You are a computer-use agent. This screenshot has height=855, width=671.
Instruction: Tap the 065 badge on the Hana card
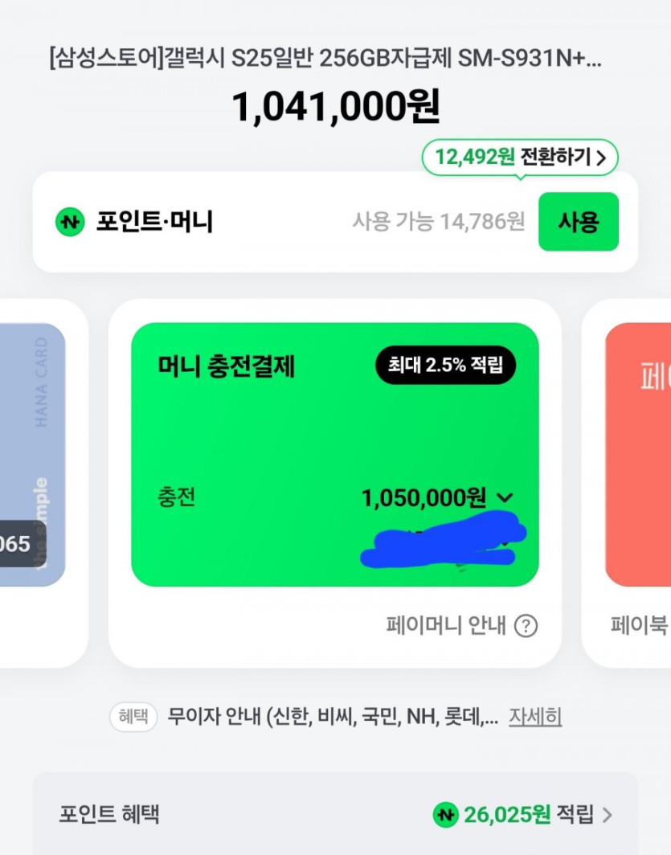pyautogui.click(x=18, y=544)
